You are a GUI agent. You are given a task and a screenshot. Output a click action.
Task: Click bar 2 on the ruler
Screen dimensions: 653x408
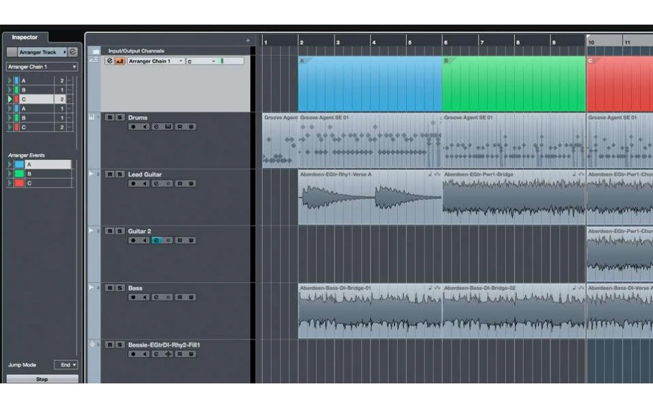point(302,42)
